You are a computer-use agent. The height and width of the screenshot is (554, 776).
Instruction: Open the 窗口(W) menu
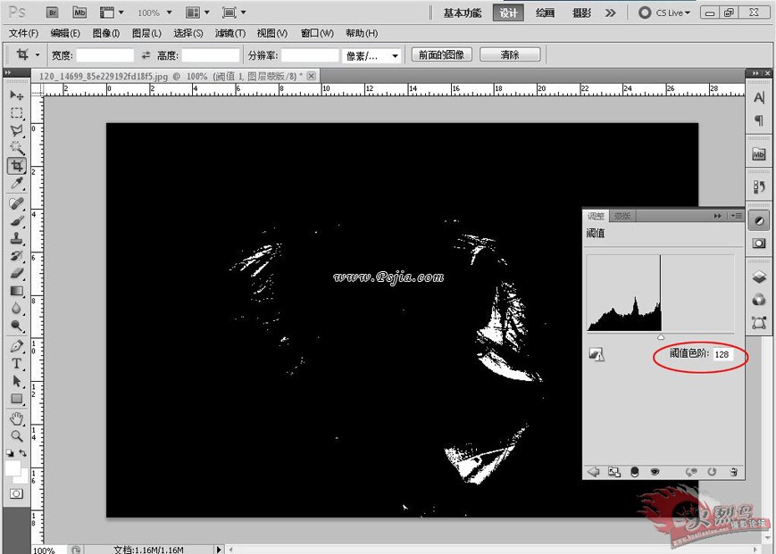point(317,33)
